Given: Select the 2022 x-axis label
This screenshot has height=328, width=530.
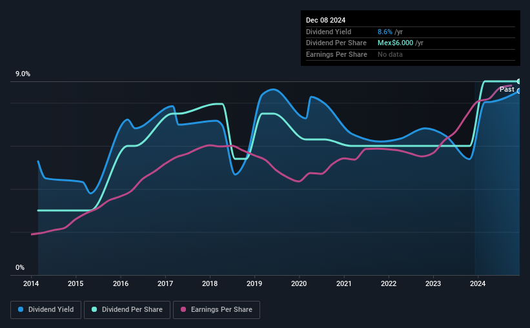Looking at the screenshot, I should tap(389, 283).
